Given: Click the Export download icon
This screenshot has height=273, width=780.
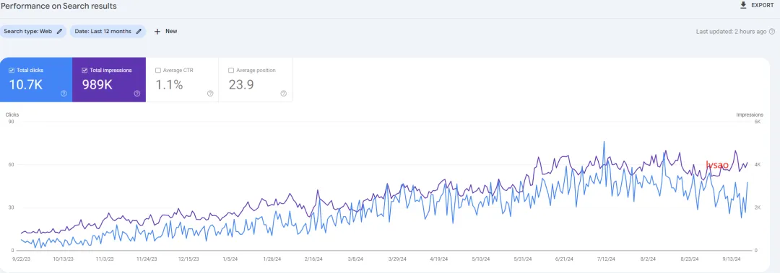Looking at the screenshot, I should tap(743, 5).
